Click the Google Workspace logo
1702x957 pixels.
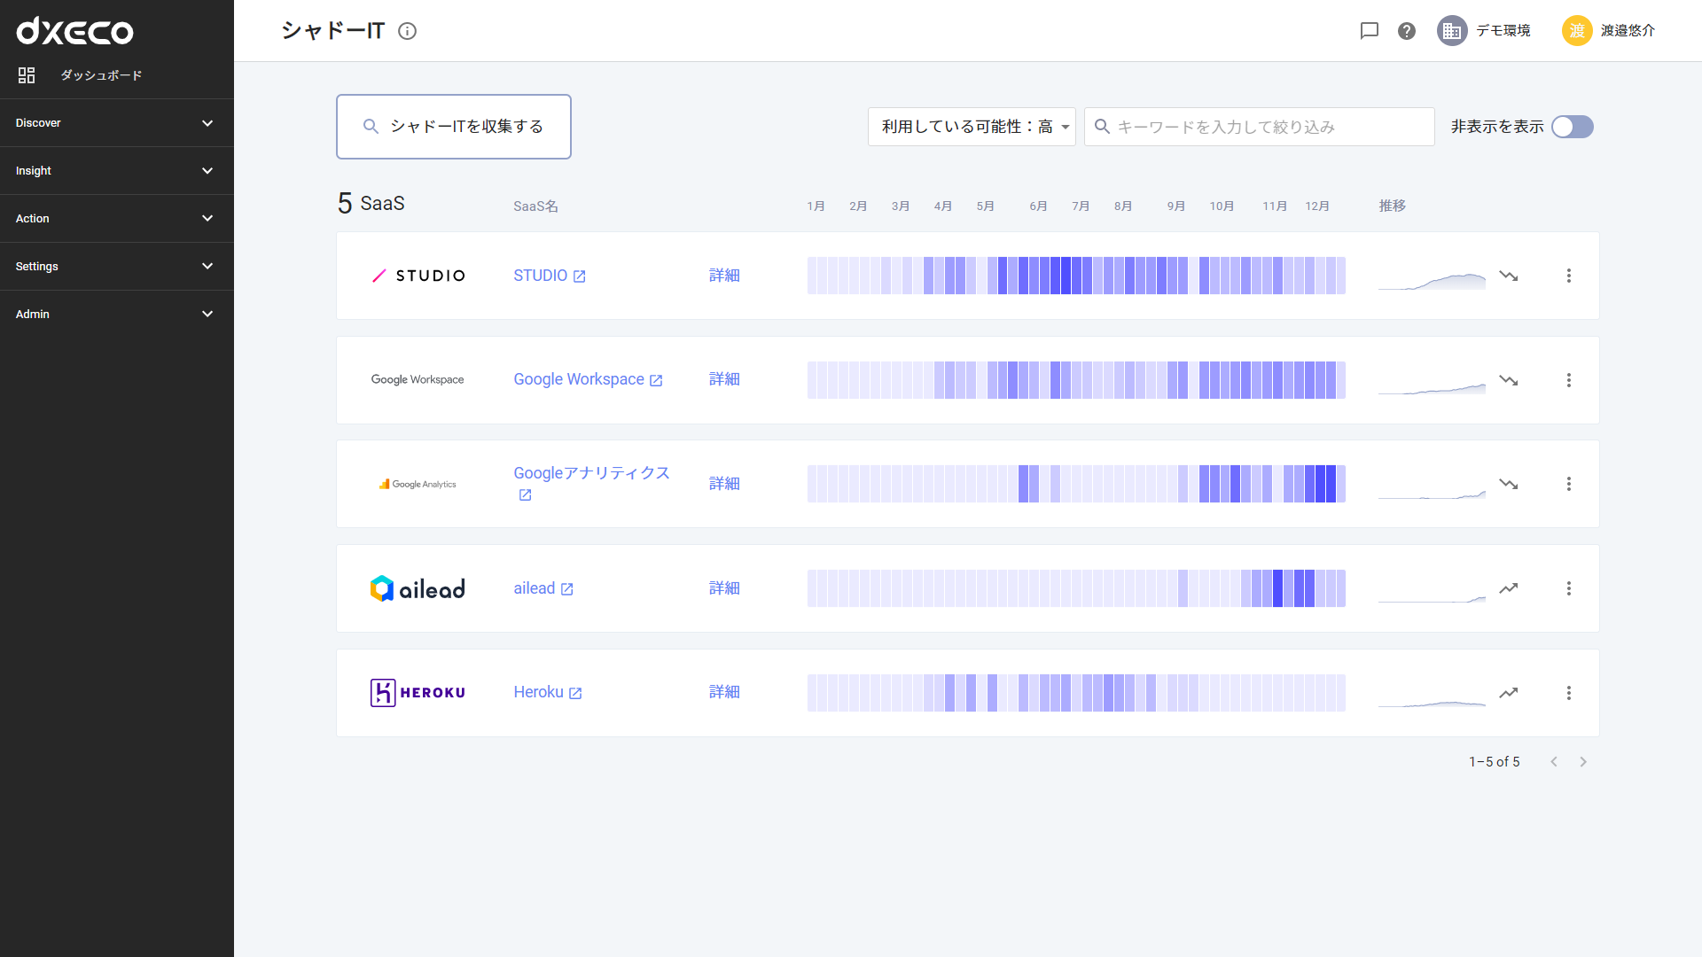(x=418, y=379)
